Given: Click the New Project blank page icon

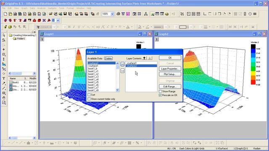Looking at the screenshot, I should click(x=5, y=14).
